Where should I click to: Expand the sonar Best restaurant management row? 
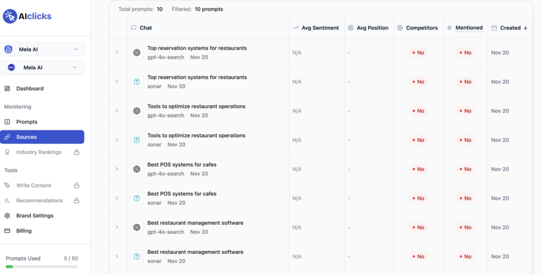(x=117, y=256)
